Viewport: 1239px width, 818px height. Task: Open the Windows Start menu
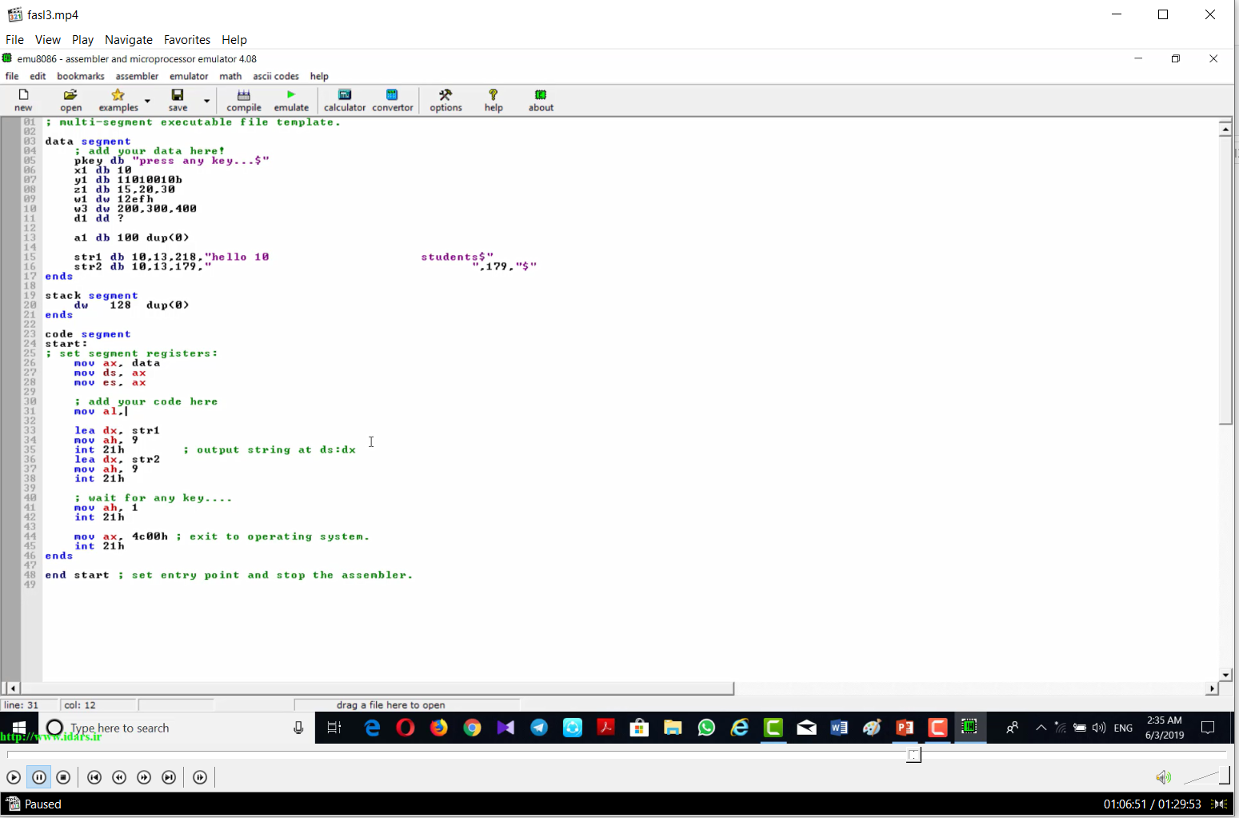[x=18, y=728]
